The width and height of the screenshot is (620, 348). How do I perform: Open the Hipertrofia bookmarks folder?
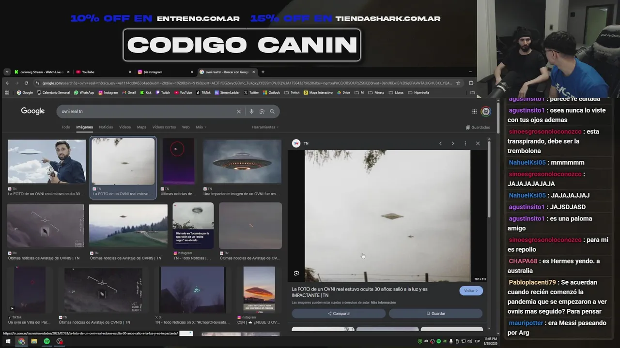tap(418, 92)
